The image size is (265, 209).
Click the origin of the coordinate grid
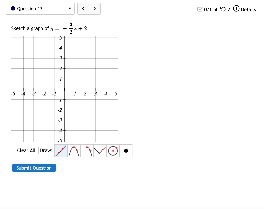click(x=64, y=89)
